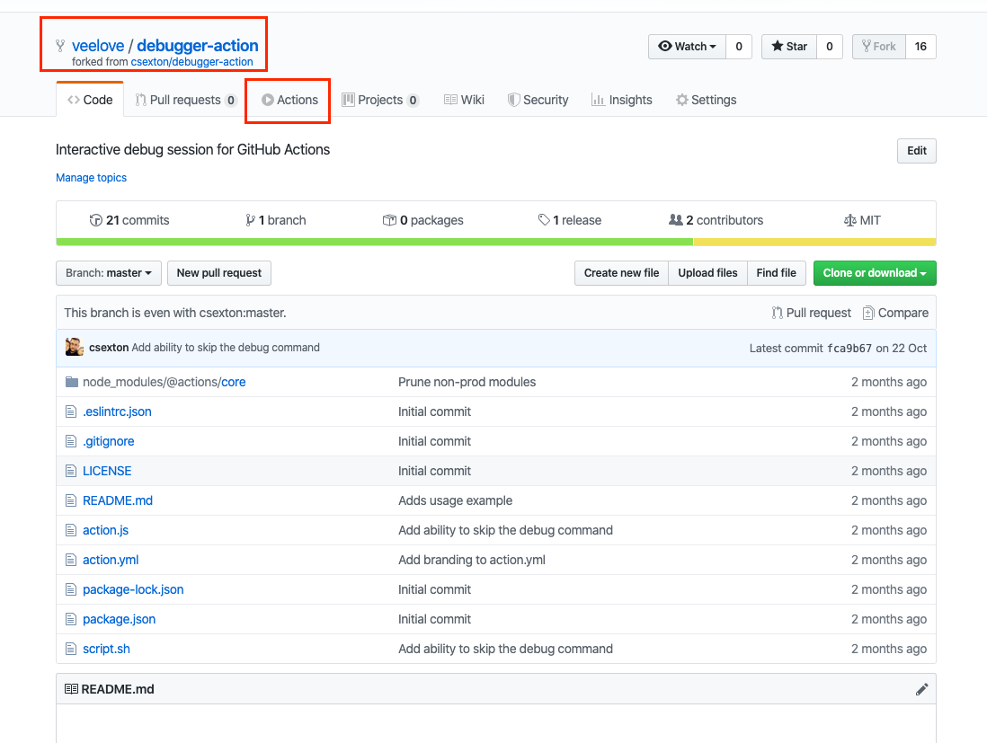This screenshot has height=743, width=987.
Task: Click Compare link in branch bar
Action: 895,313
